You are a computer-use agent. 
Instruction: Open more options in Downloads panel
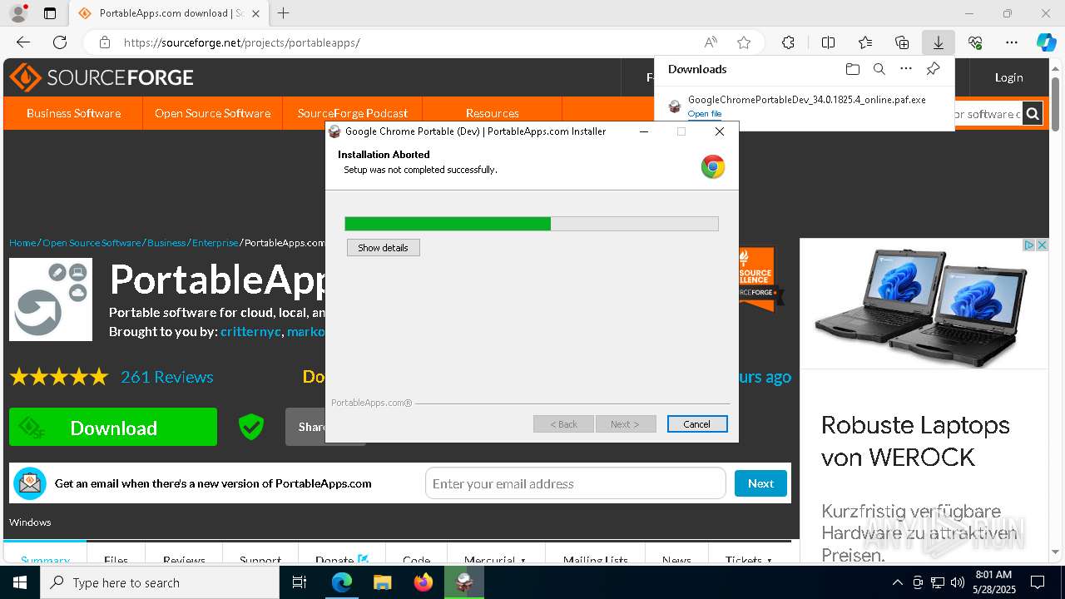pos(906,69)
